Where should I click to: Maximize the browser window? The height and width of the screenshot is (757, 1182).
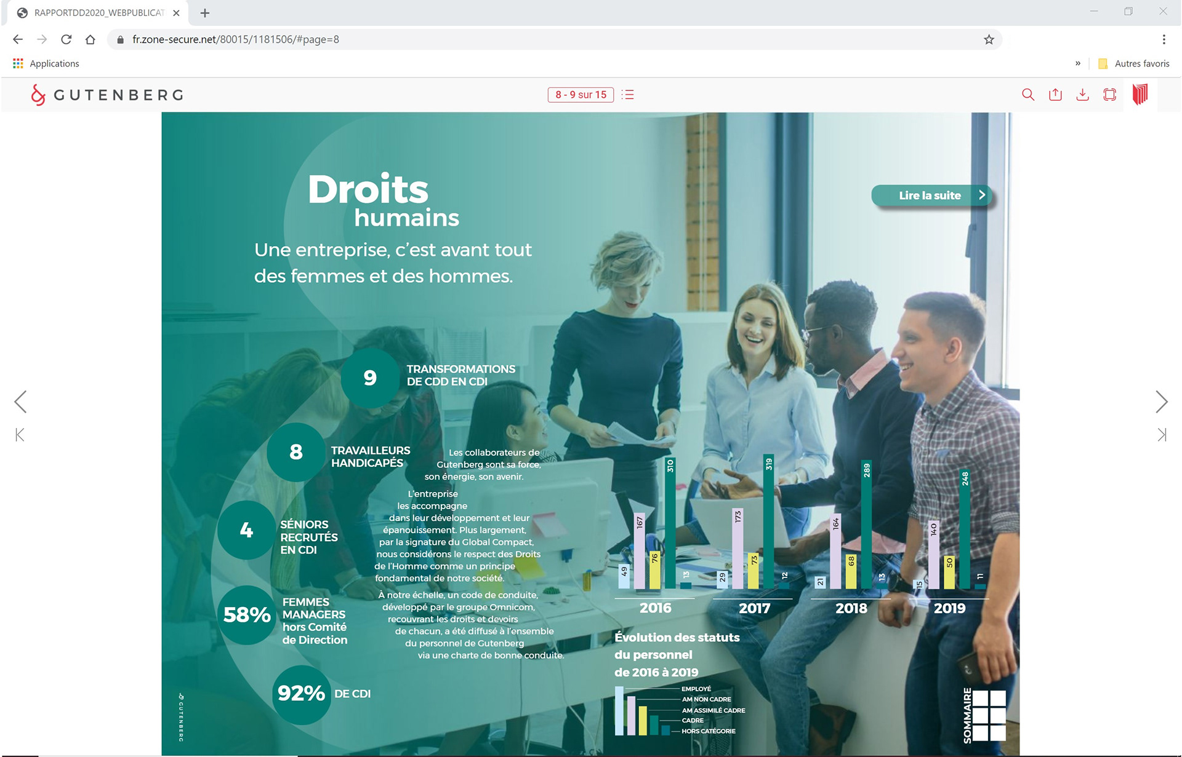(1128, 12)
